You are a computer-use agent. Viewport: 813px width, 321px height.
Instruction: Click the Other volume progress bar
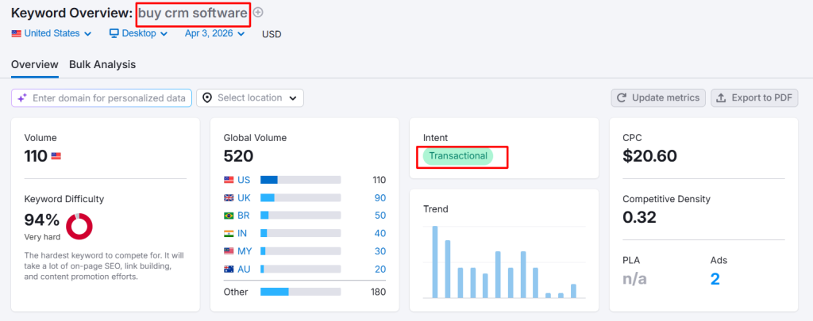click(301, 292)
